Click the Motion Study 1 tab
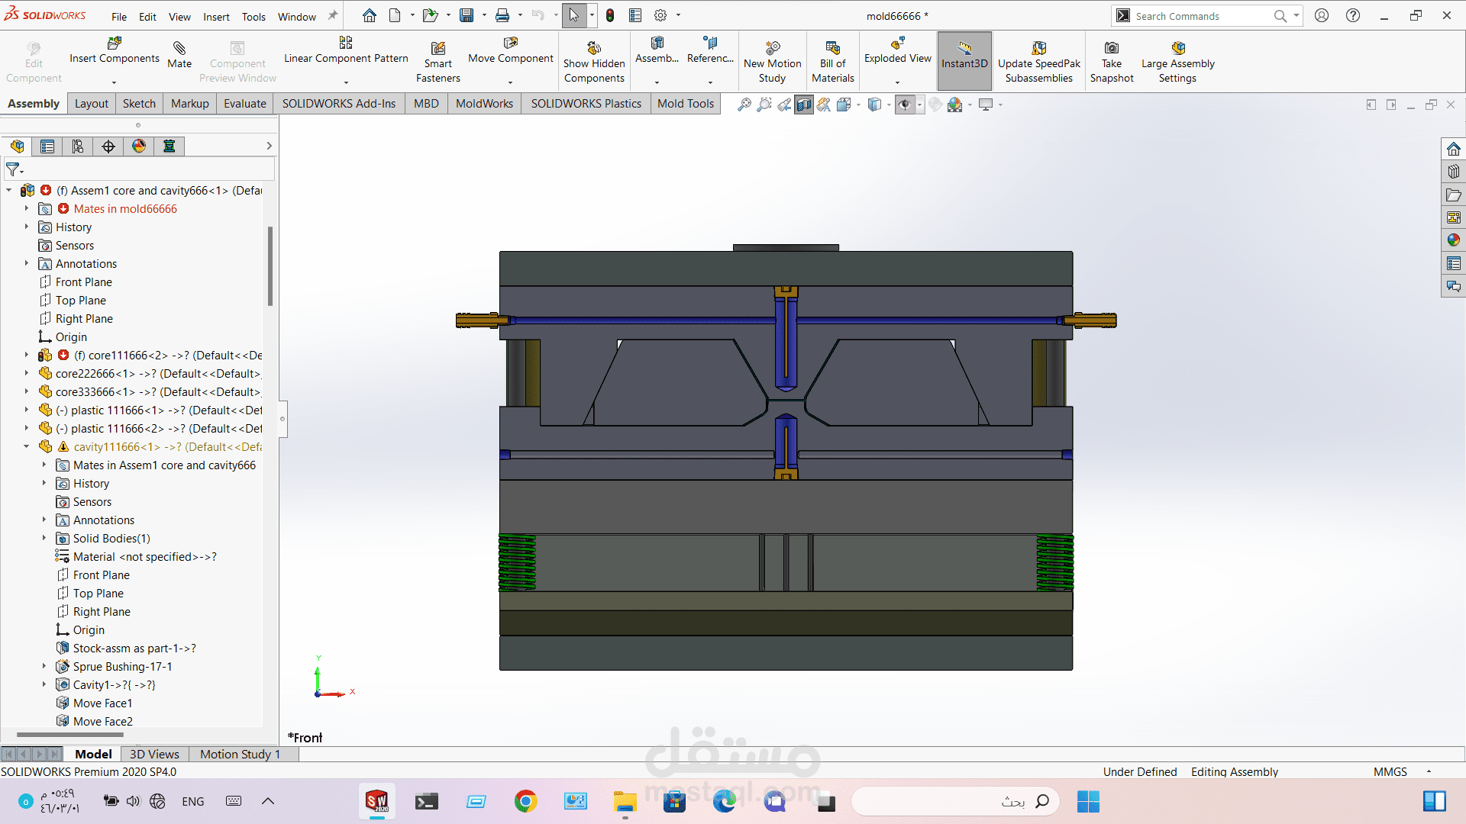Image resolution: width=1466 pixels, height=824 pixels. 240,754
